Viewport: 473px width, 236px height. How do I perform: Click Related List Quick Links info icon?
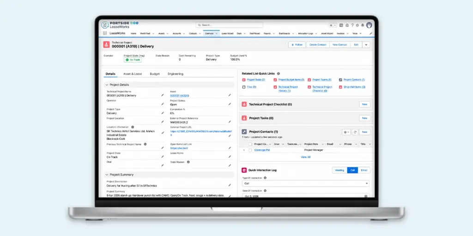(x=279, y=73)
